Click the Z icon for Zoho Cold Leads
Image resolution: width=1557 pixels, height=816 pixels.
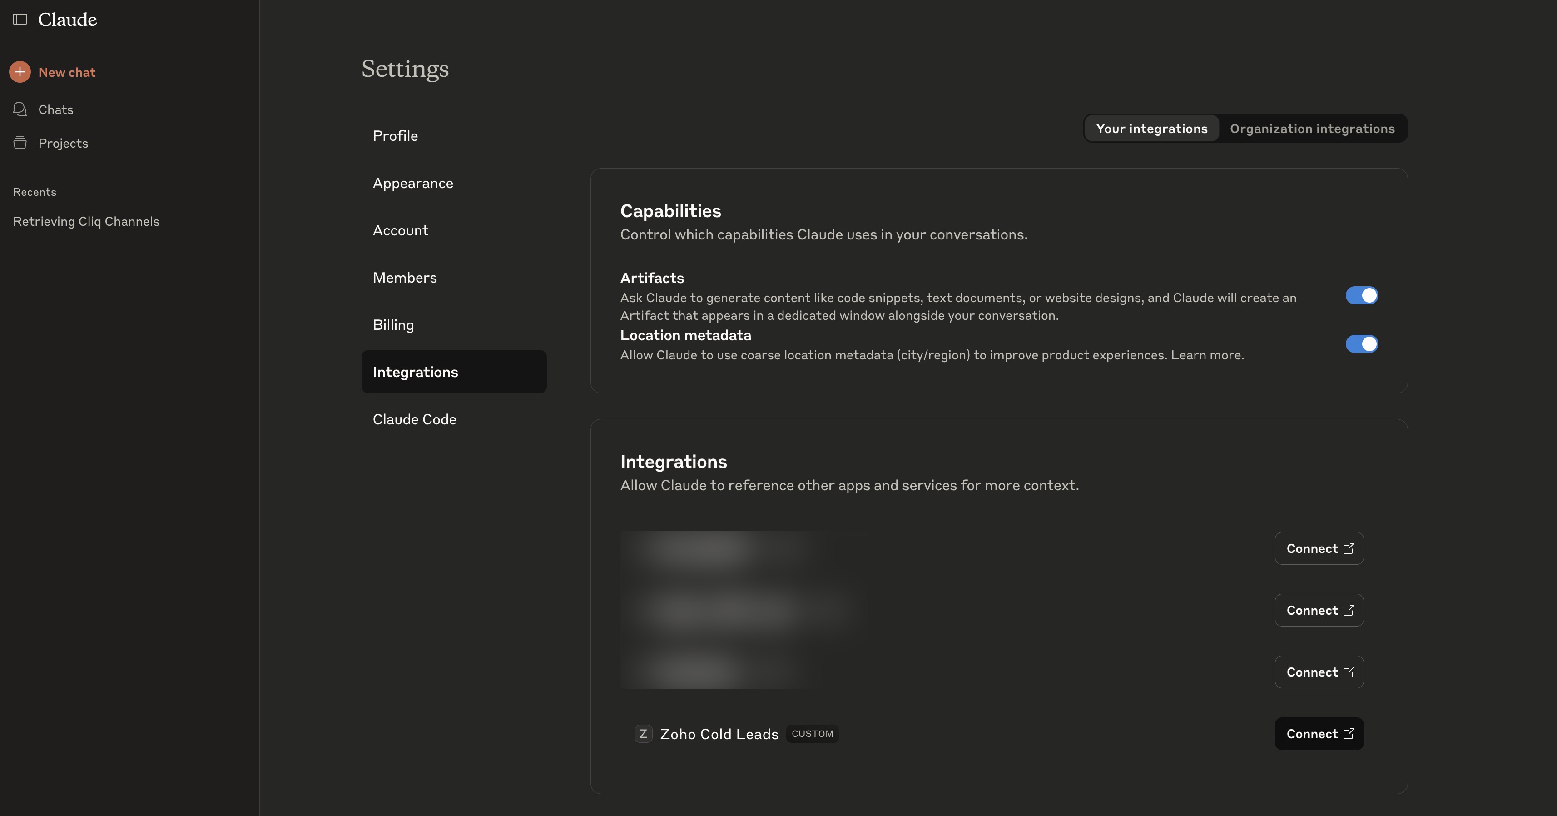[643, 734]
